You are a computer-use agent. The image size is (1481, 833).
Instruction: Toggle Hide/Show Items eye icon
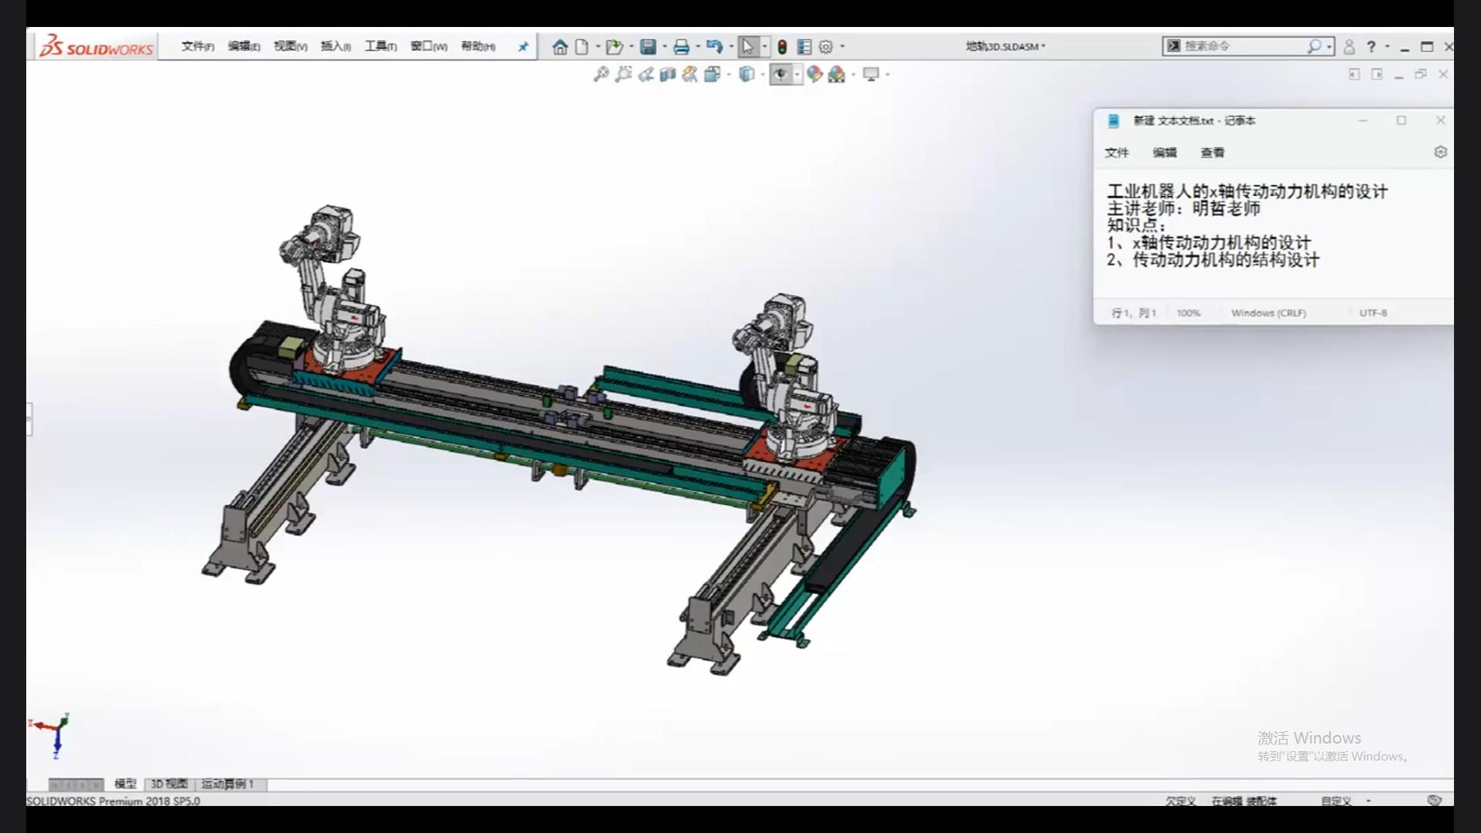pos(781,74)
